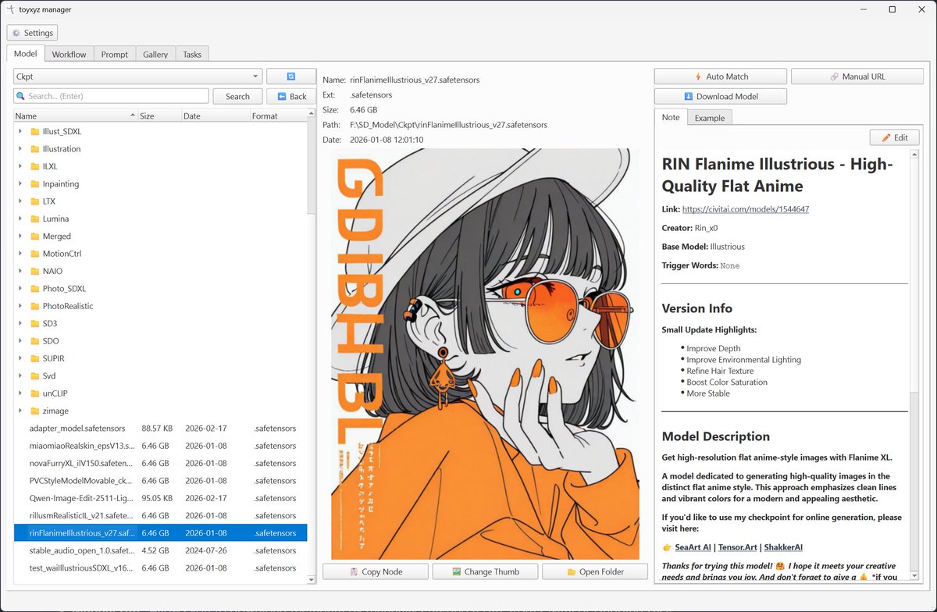Select the stable_audio_open_1.0 file
Viewport: 937px width, 612px height.
[160, 550]
